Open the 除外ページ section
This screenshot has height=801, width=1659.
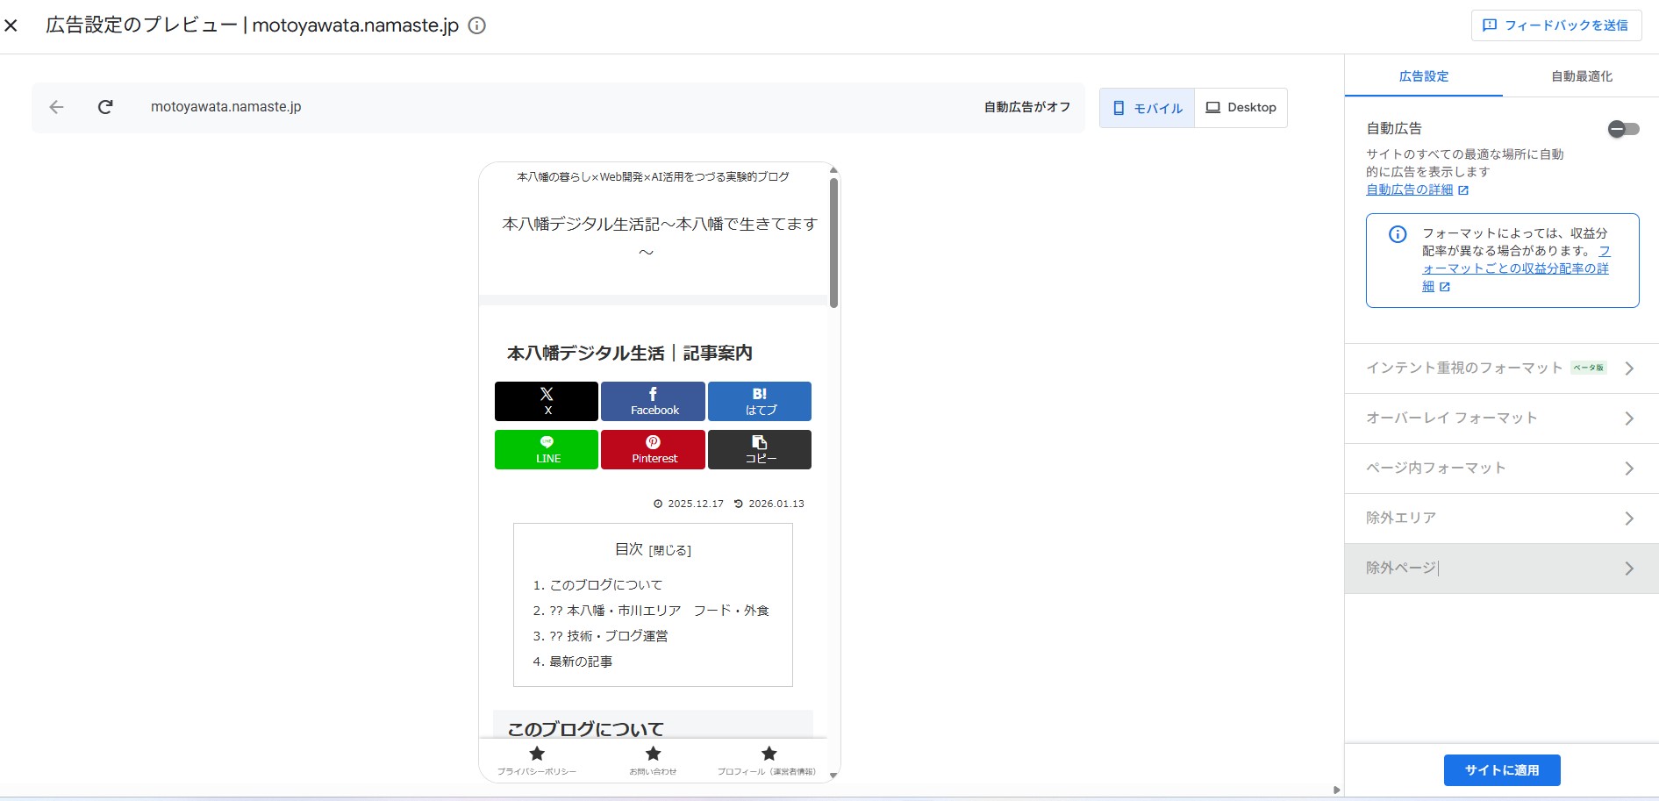1500,568
